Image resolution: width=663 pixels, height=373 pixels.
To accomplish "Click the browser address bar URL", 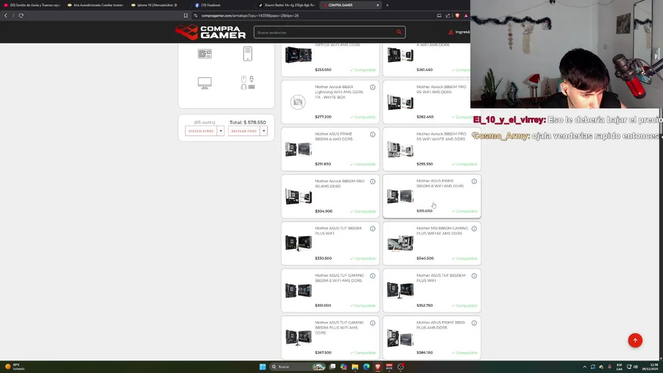I will coord(250,16).
